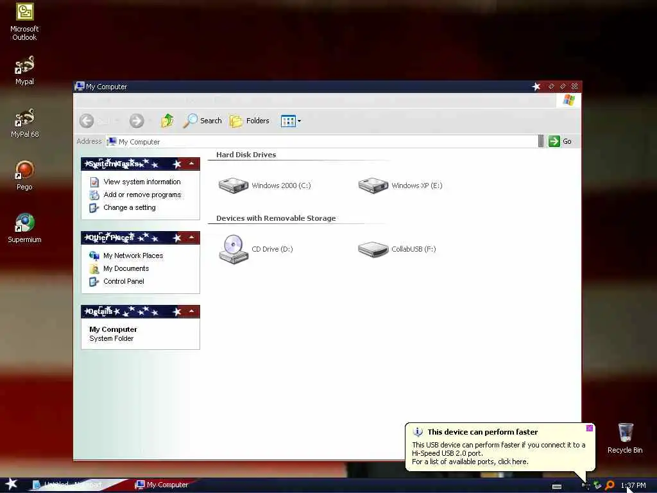The width and height of the screenshot is (657, 493).
Task: Open the Pego desktop shortcut
Action: point(24,175)
